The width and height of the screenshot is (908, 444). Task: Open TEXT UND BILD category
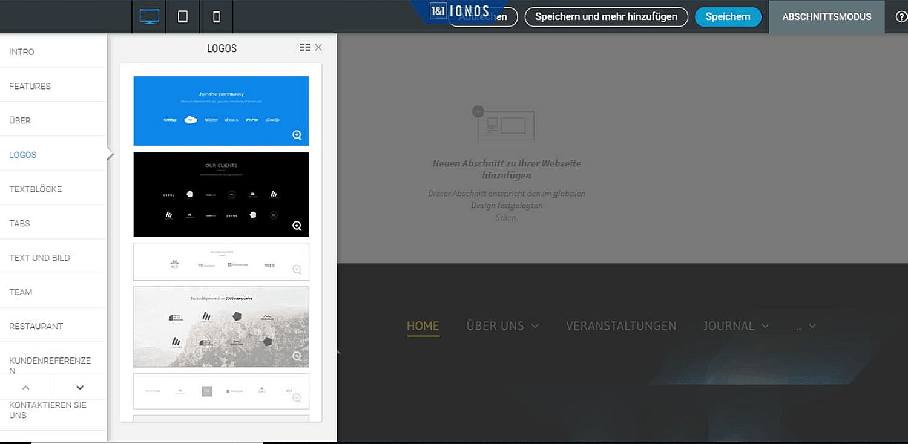tap(53, 258)
